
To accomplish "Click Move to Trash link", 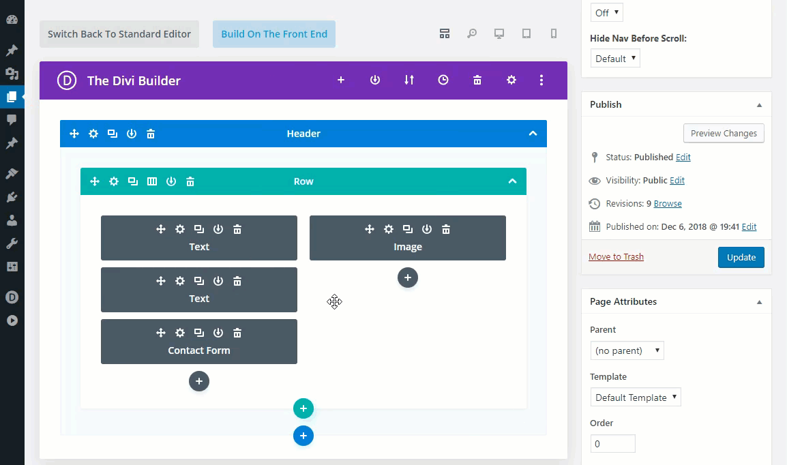I will [616, 257].
